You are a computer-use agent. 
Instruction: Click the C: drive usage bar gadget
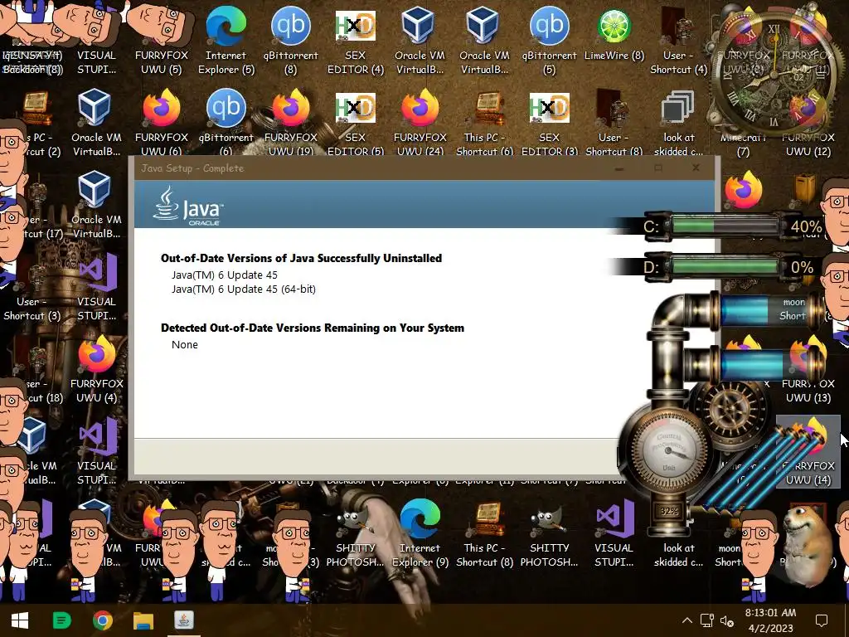tap(725, 226)
